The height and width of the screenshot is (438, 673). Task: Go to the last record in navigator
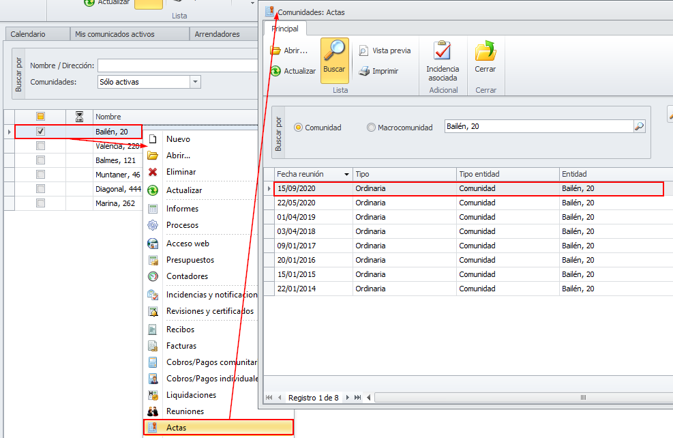[357, 398]
